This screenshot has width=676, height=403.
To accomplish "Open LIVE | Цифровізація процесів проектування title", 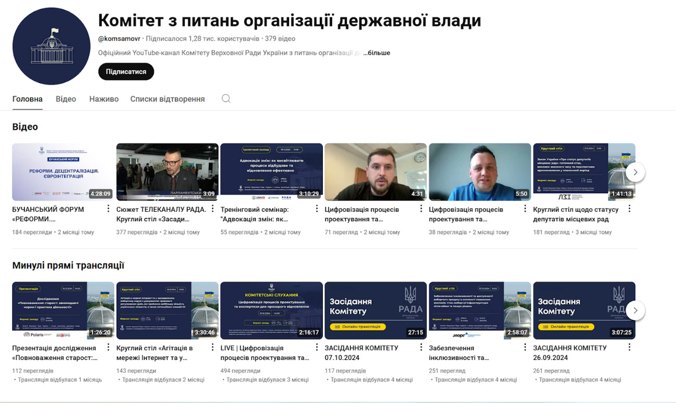I will pos(265,353).
